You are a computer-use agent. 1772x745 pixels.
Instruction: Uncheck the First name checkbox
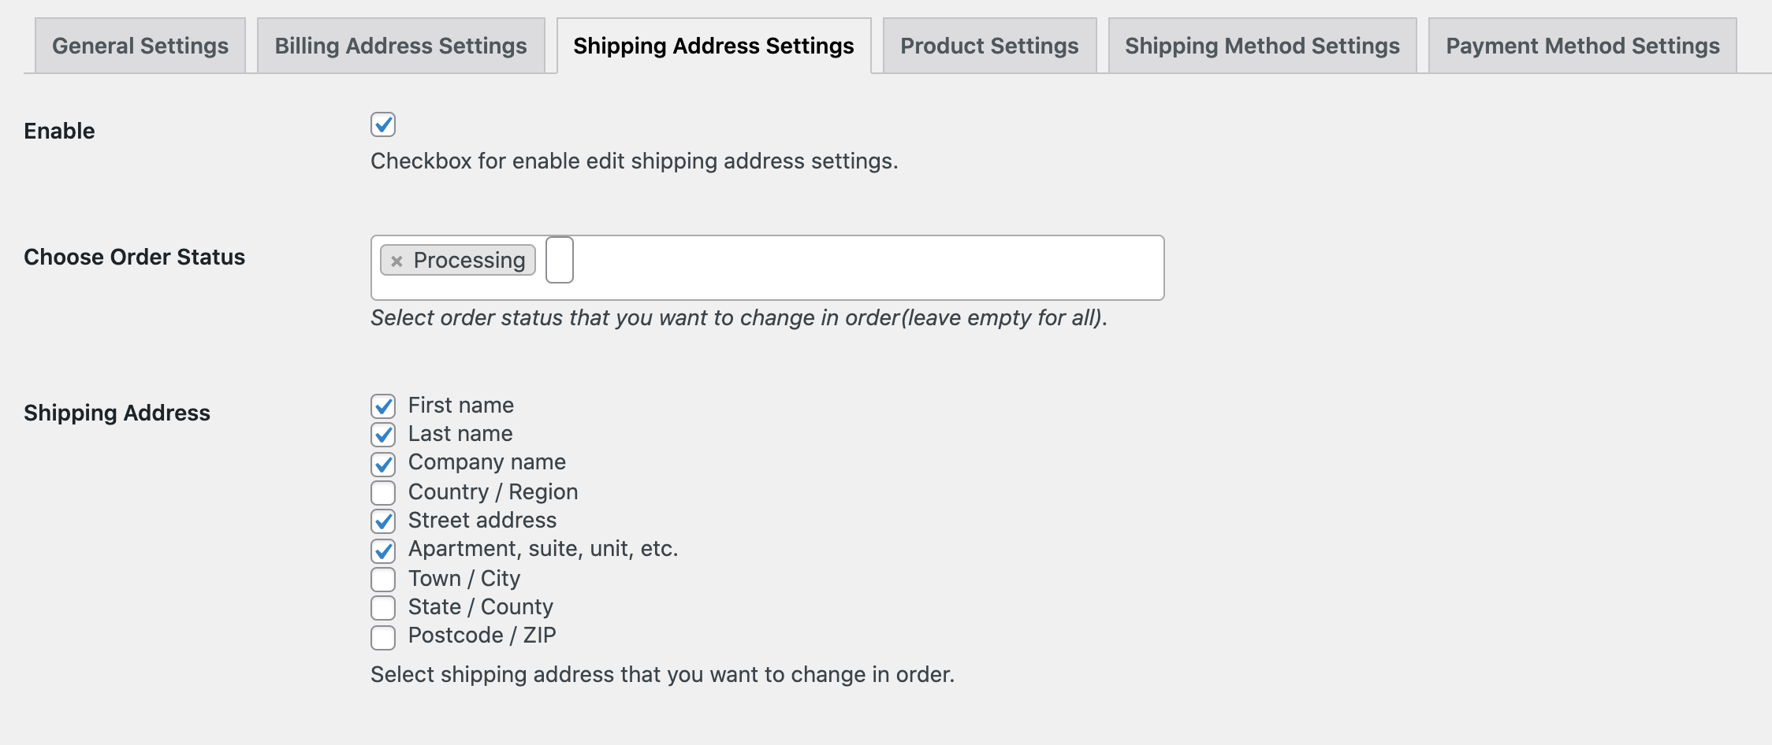pyautogui.click(x=383, y=406)
